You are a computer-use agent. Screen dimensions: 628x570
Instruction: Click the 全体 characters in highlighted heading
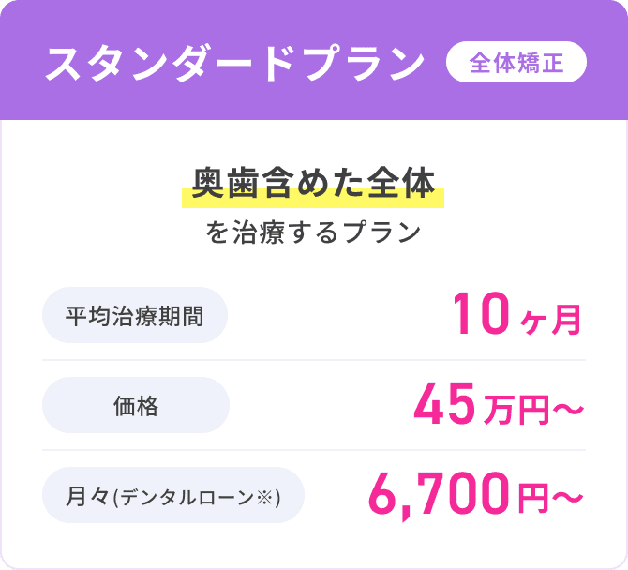(x=401, y=184)
